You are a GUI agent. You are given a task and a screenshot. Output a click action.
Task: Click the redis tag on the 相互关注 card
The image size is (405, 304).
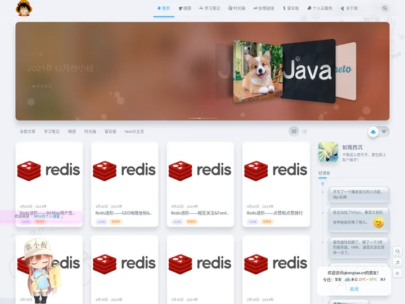(177, 222)
